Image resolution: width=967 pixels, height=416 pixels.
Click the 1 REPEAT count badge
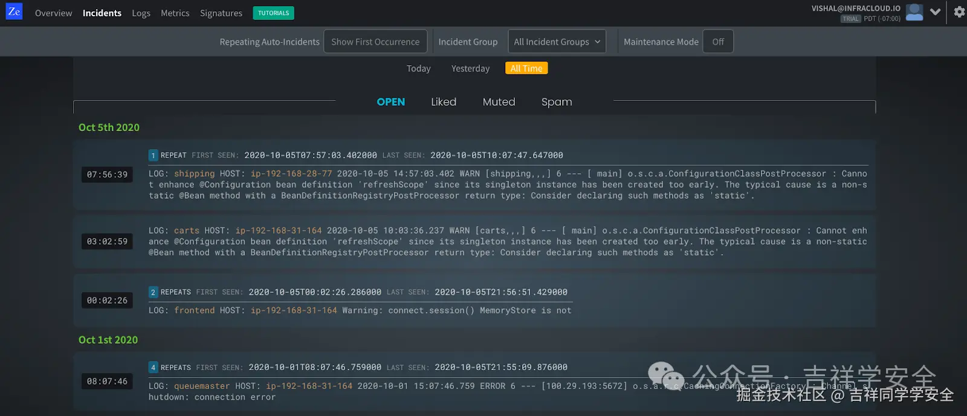click(154, 155)
